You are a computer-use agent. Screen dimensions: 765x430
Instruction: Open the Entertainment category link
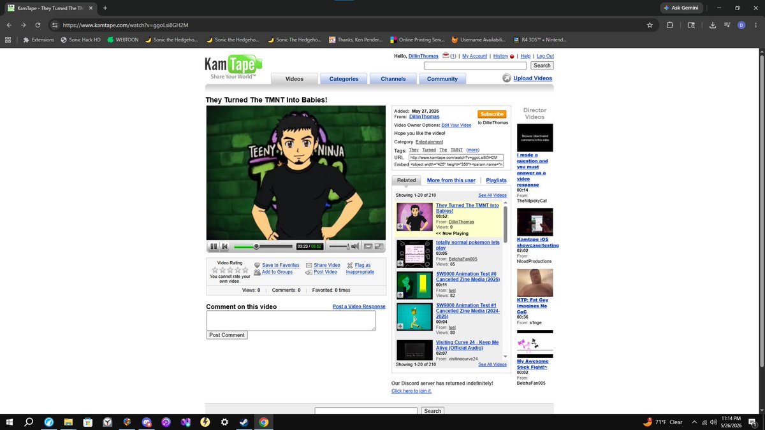coord(430,142)
